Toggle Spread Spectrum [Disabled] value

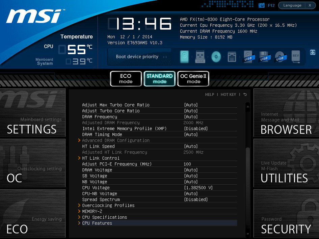coord(196,200)
